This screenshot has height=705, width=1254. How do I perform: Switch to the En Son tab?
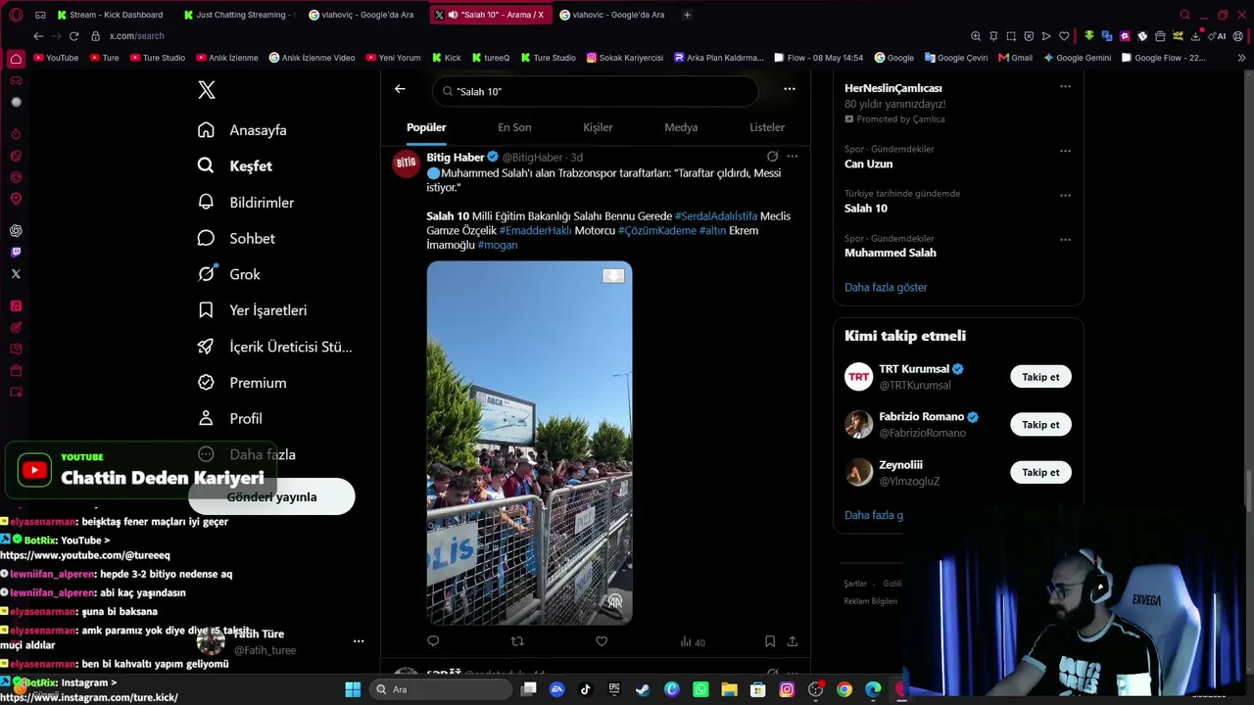click(514, 127)
